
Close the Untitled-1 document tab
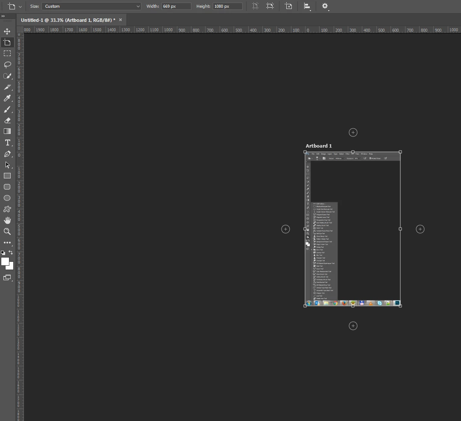tap(120, 20)
